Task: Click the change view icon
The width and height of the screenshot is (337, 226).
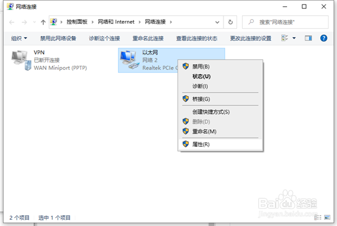Action: [285, 38]
